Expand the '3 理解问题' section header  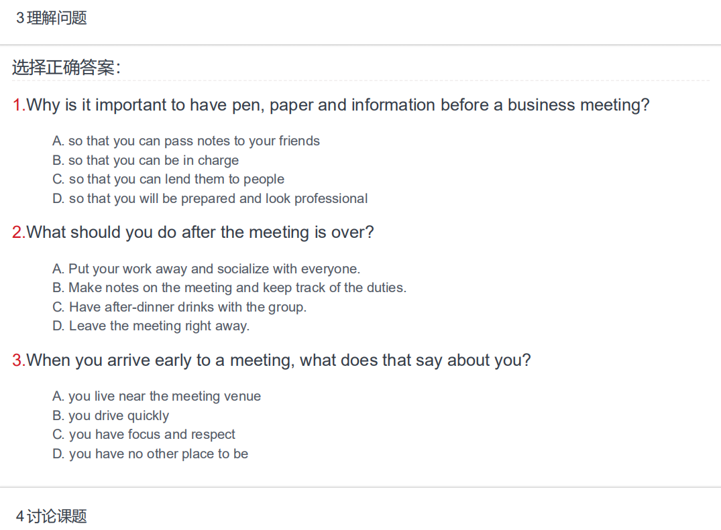(52, 18)
